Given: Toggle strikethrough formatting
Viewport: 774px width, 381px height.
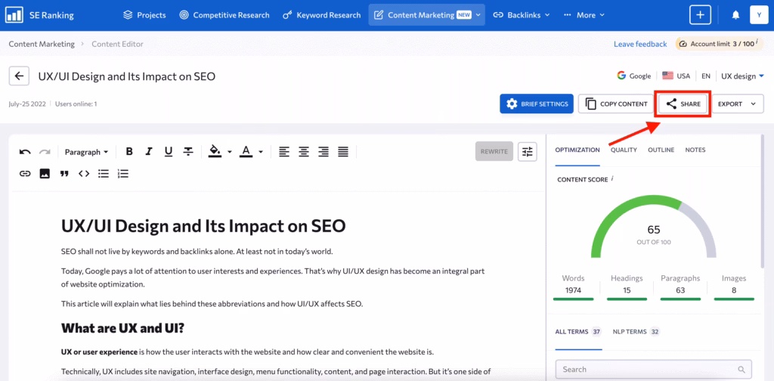Looking at the screenshot, I should click(188, 152).
